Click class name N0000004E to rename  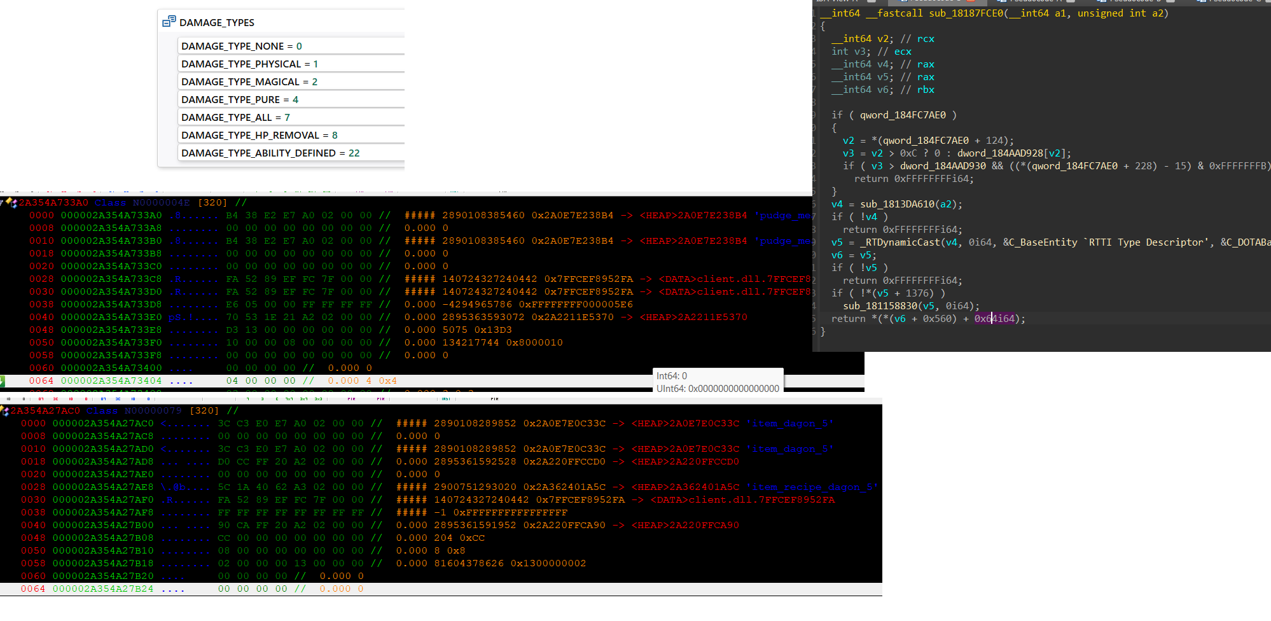(x=161, y=203)
